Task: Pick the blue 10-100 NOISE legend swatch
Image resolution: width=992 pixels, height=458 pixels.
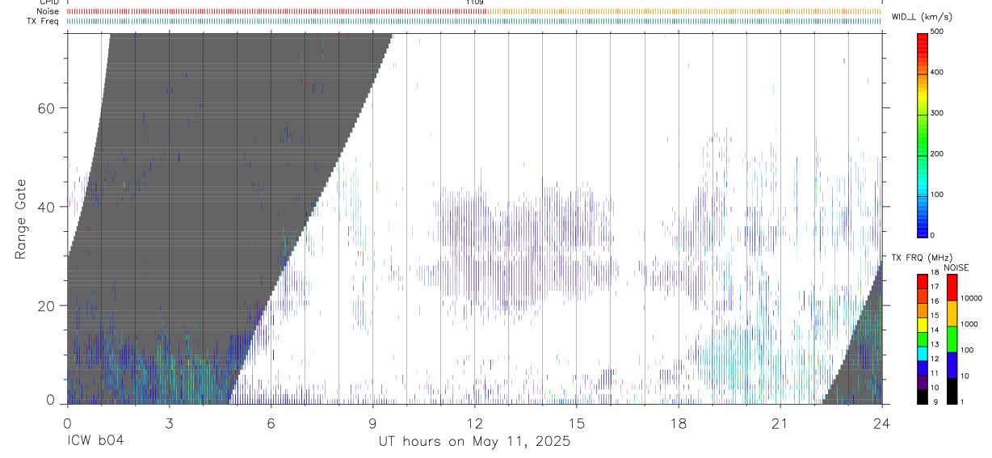Action: pyautogui.click(x=951, y=364)
